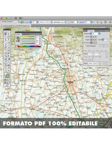
Task: Select the Symbol Sprayer tool
Action: [x=6, y=65]
